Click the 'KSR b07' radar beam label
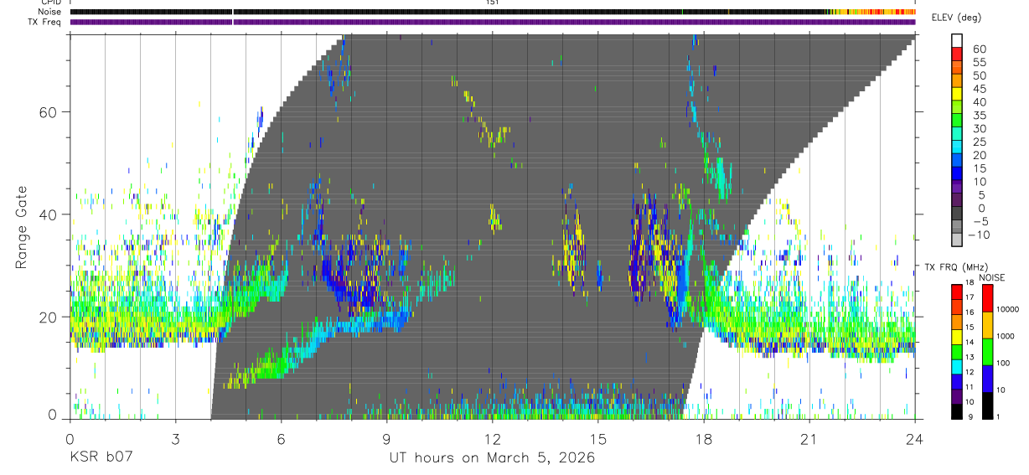Screen dimensions: 1029x475 point(100,458)
